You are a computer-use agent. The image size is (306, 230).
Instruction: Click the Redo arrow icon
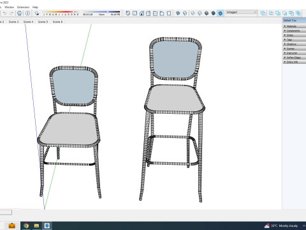point(11,13)
